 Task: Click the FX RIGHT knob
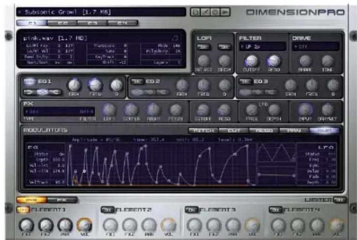click(x=153, y=110)
